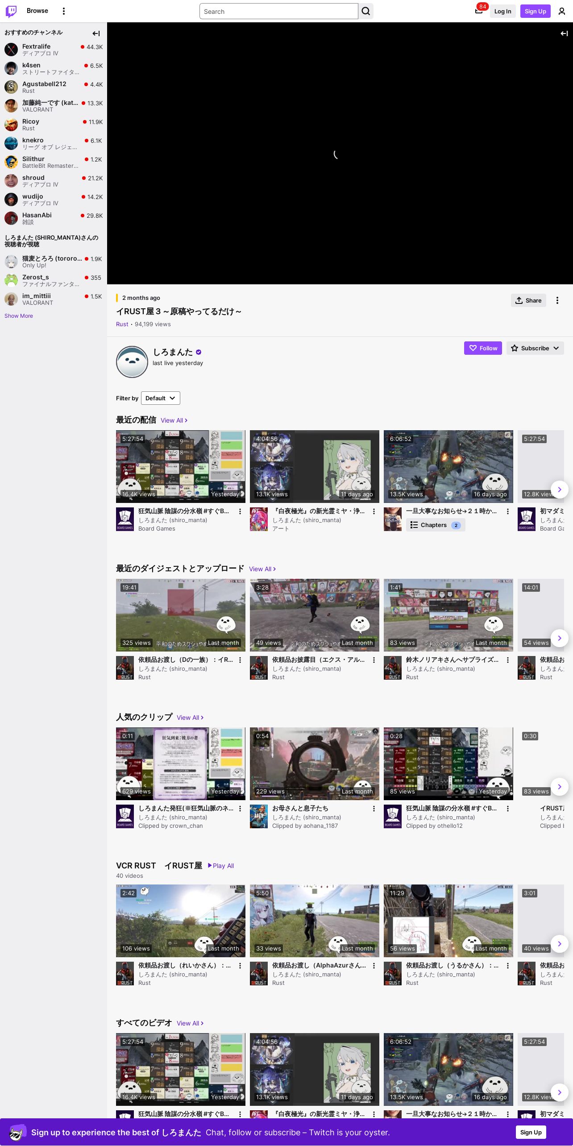Open options for 依頼品お渡し（れいかさん） video

(240, 966)
